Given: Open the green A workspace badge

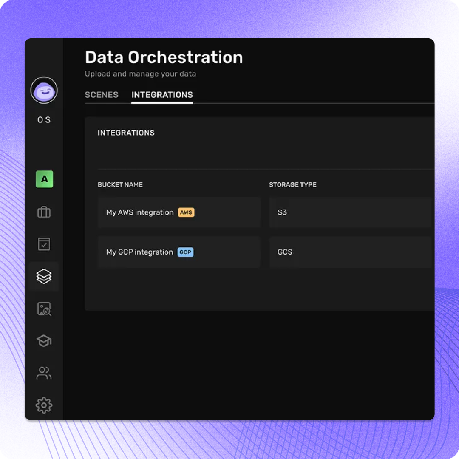Looking at the screenshot, I should click(45, 179).
